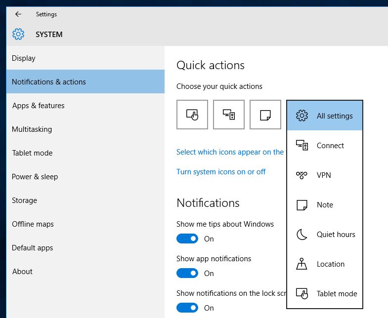The width and height of the screenshot is (388, 318).
Task: Open the Display settings category
Action: point(86,58)
